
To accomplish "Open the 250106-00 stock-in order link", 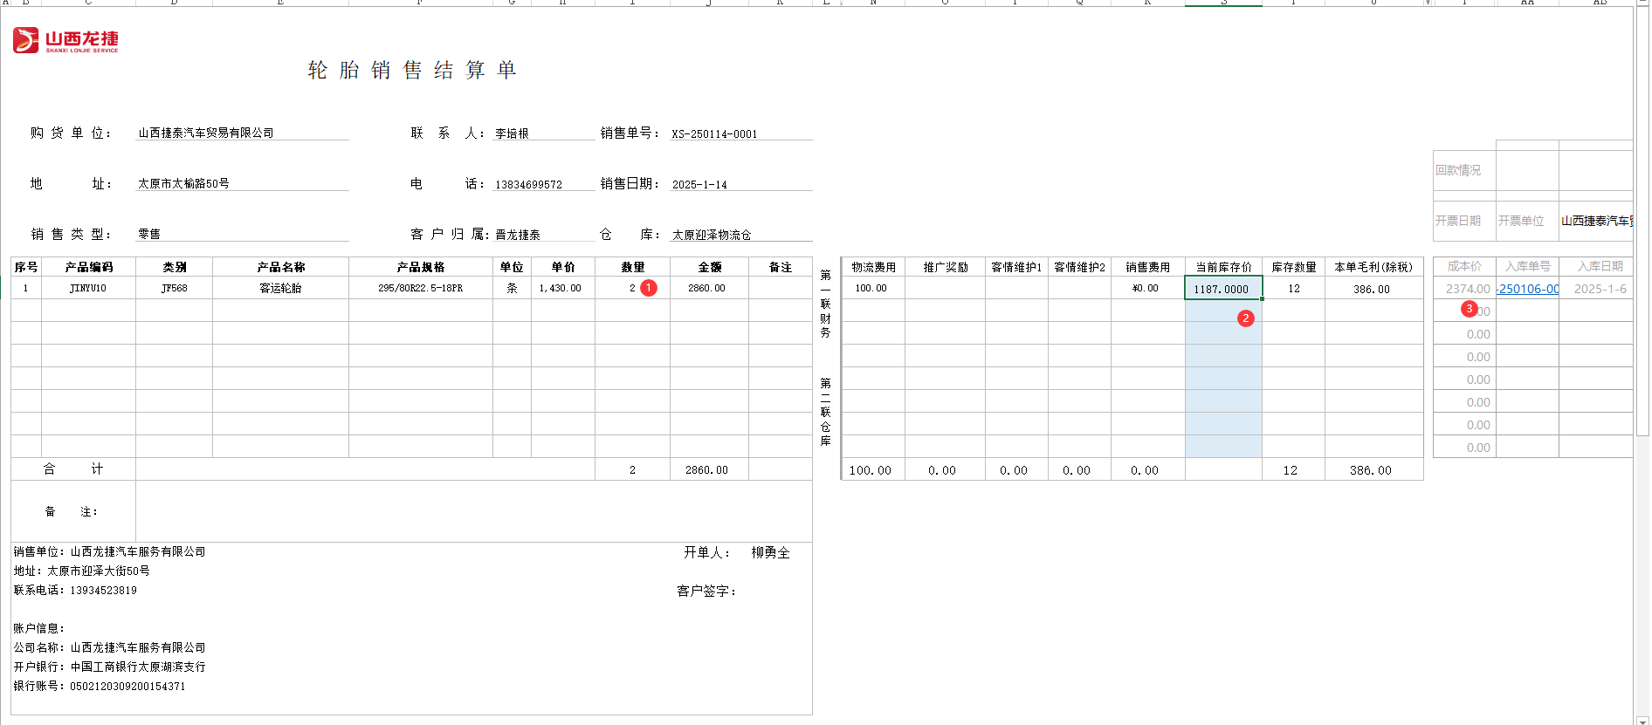I will (1528, 289).
